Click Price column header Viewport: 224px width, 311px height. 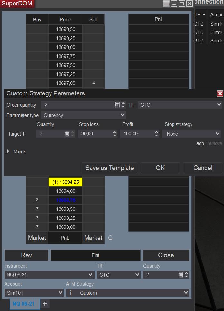(x=65, y=19)
